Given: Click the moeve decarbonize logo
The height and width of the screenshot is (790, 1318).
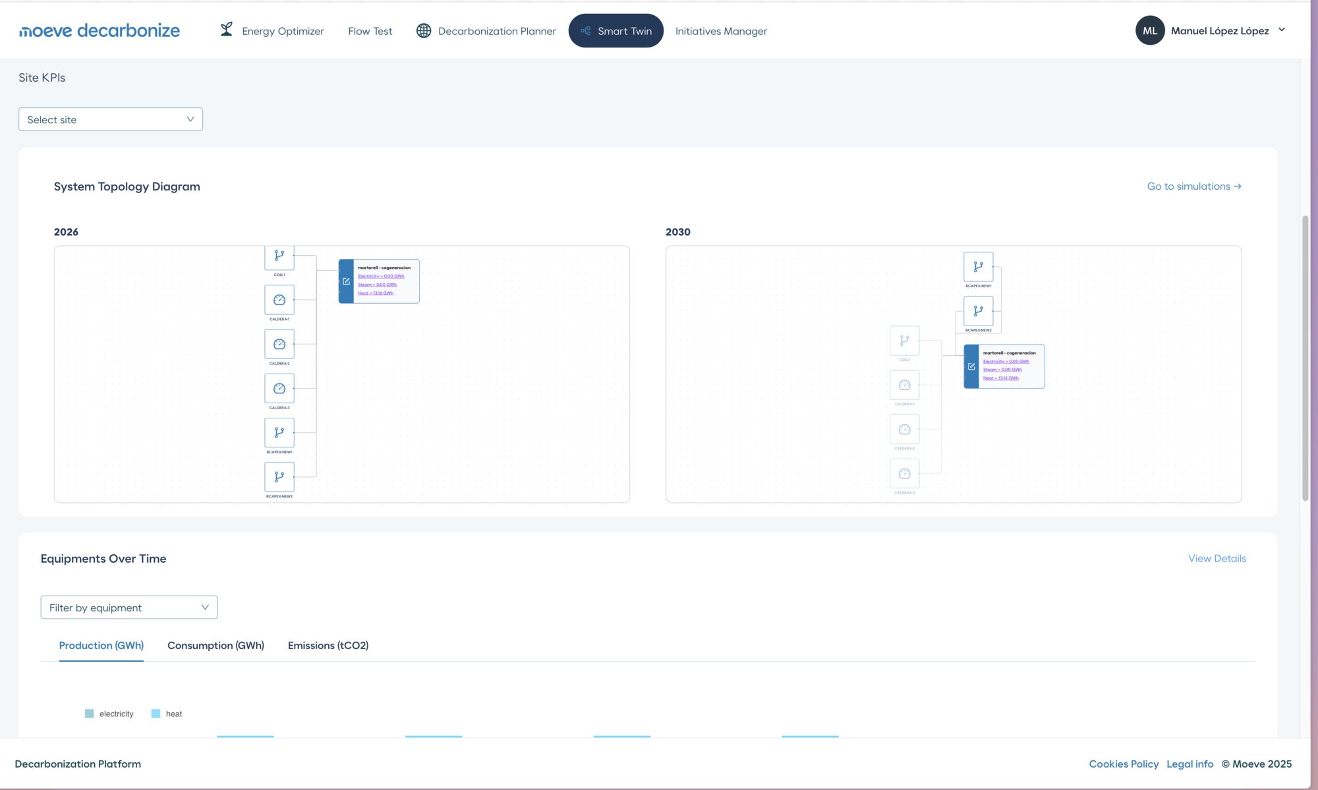Looking at the screenshot, I should click(100, 30).
